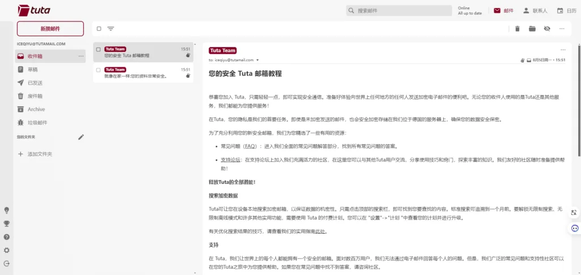Click the 新撰邮件 compose button

(x=50, y=28)
